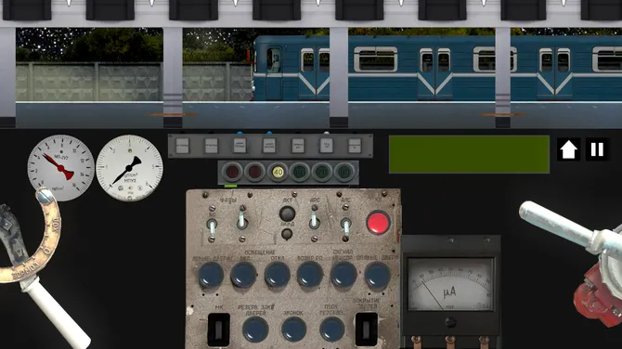
Task: Push the Освещение Вкл lighting-on button
Action: click(243, 275)
